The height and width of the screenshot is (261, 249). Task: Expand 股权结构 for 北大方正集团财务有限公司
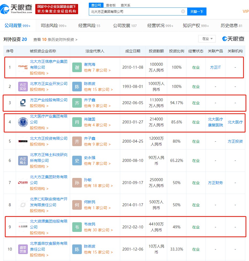tap(39, 189)
